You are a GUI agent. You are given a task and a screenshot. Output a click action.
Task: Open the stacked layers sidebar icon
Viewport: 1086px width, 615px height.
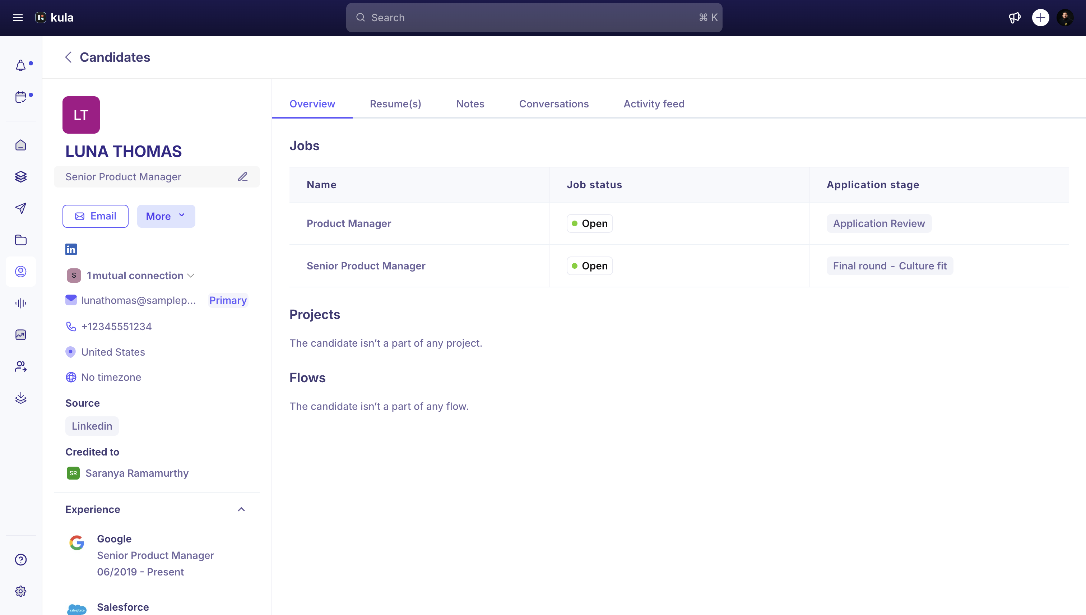[x=21, y=176]
